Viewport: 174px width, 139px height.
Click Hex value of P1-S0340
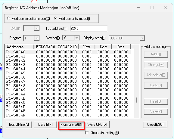click(x=87, y=52)
